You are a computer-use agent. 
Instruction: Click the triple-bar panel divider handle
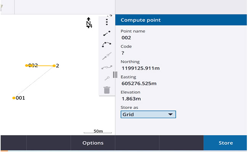pos(115,75)
